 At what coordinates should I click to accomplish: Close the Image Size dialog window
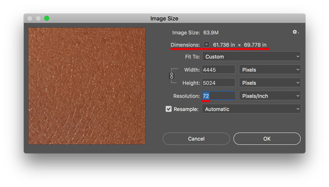[30, 18]
